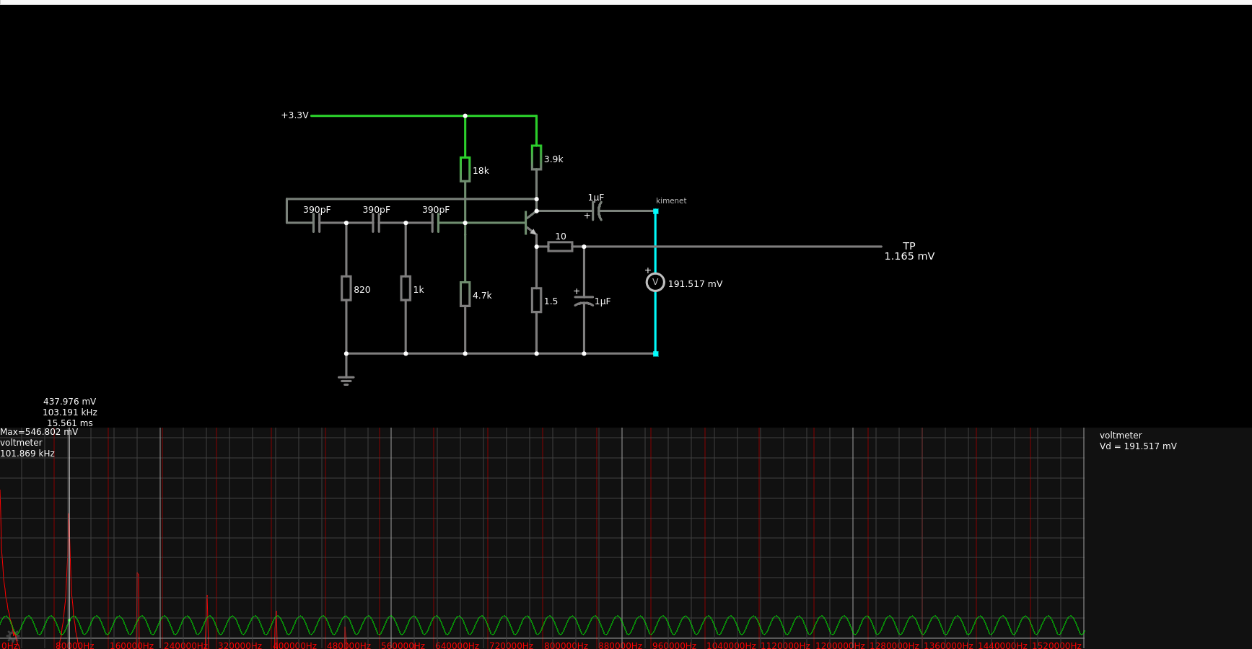Viewport: 1252px width, 649px height.
Task: Click the 1440000Hz axis label
Action: [1002, 645]
